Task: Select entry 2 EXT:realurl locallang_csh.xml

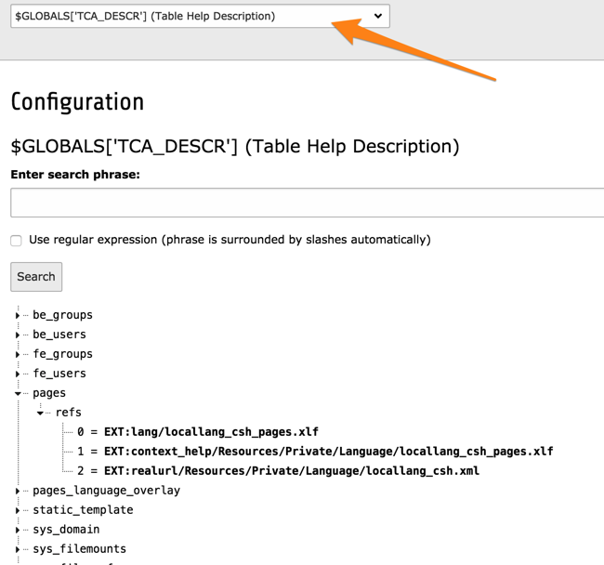Action: coord(278,471)
